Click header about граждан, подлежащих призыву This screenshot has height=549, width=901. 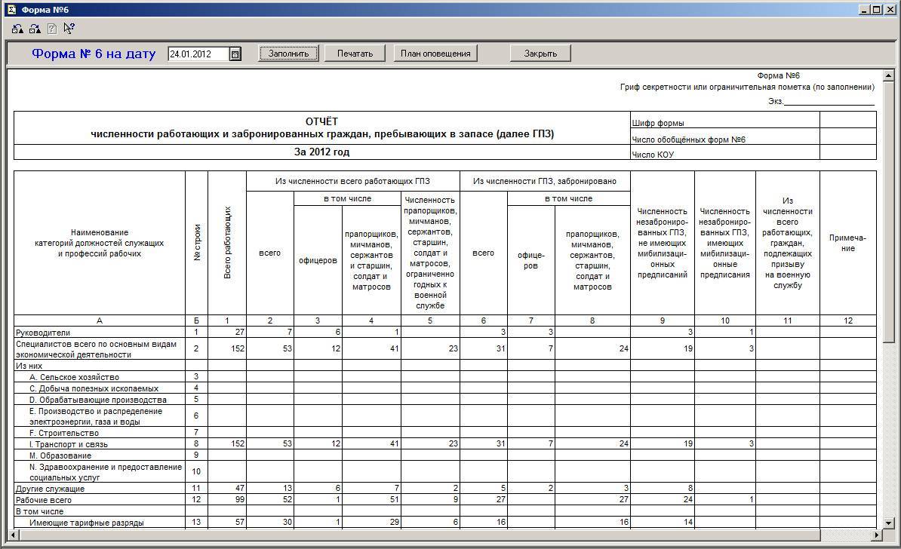coord(787,243)
